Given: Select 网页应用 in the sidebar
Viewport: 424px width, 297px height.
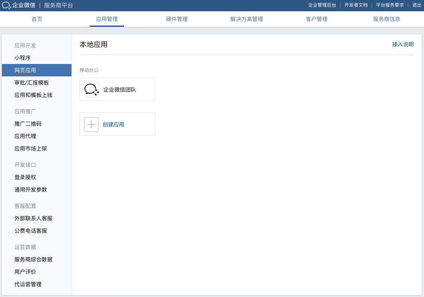Looking at the screenshot, I should click(37, 70).
